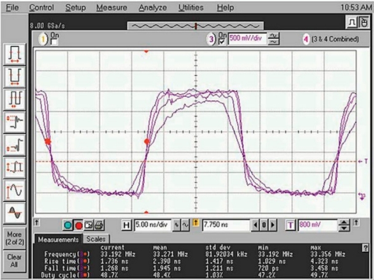Click the green run acquisition button
This screenshot has width=374, height=280.
68,225
